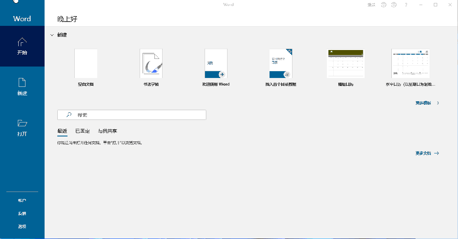Click into the 搜索 search field
This screenshot has height=239, width=458.
(132, 115)
